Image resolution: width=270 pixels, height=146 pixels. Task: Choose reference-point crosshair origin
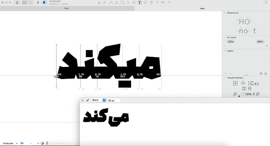(x=243, y=83)
